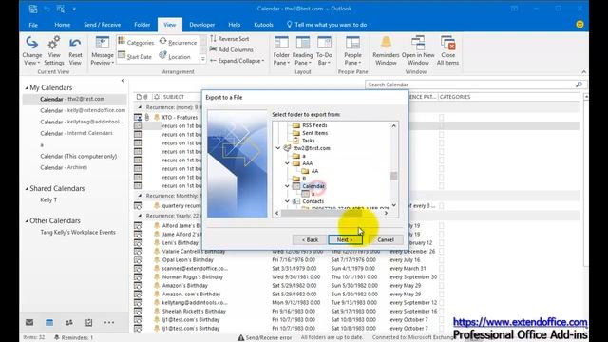Cancel the Export to a File dialog
608x342 pixels.
point(386,239)
